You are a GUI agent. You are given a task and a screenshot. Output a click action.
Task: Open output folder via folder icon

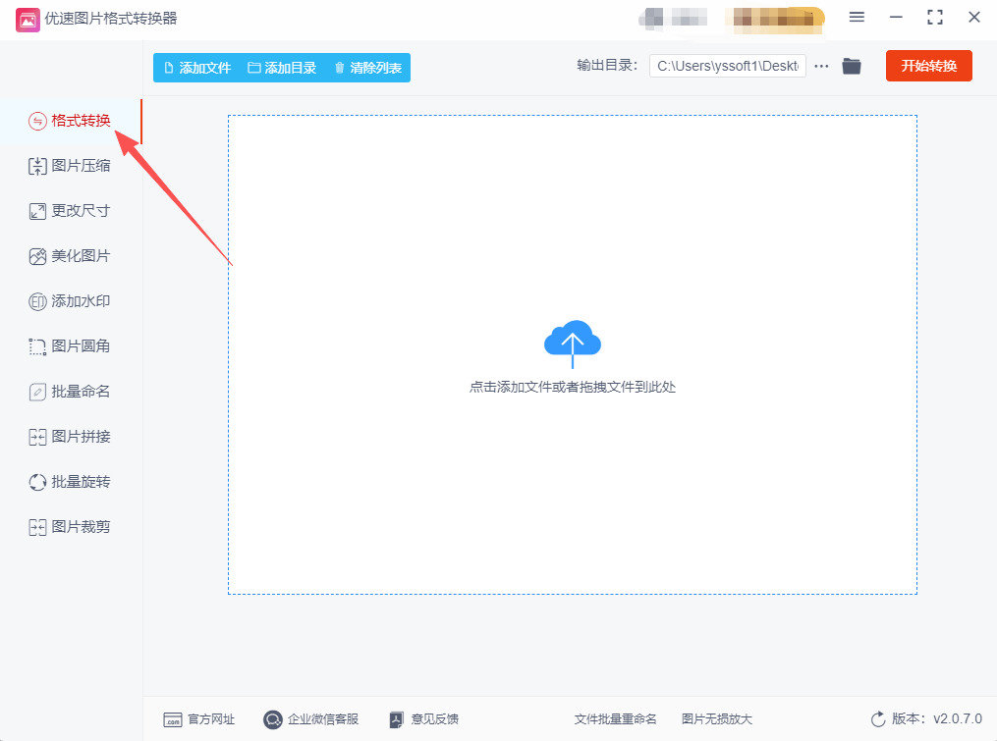852,66
